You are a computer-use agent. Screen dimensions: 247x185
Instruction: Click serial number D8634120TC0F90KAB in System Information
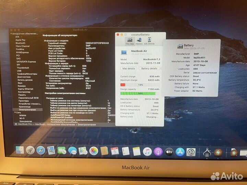[x=97, y=43]
